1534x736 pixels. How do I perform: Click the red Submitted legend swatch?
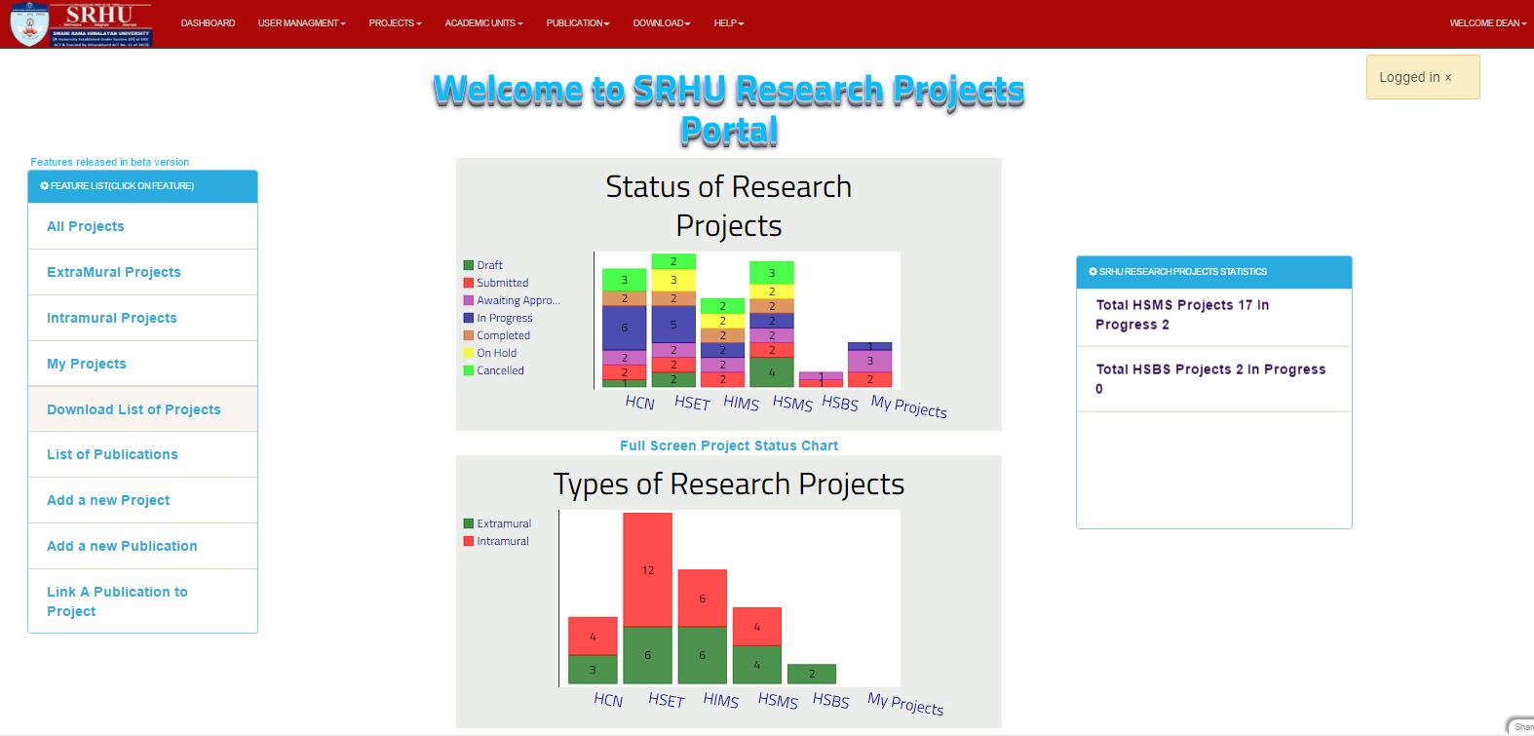tap(469, 283)
